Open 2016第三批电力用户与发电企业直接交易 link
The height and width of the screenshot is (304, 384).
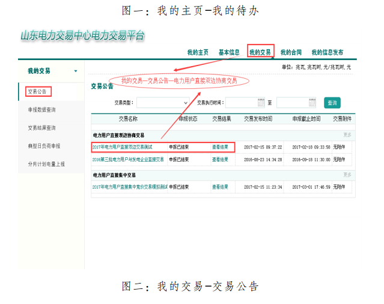[128, 160]
